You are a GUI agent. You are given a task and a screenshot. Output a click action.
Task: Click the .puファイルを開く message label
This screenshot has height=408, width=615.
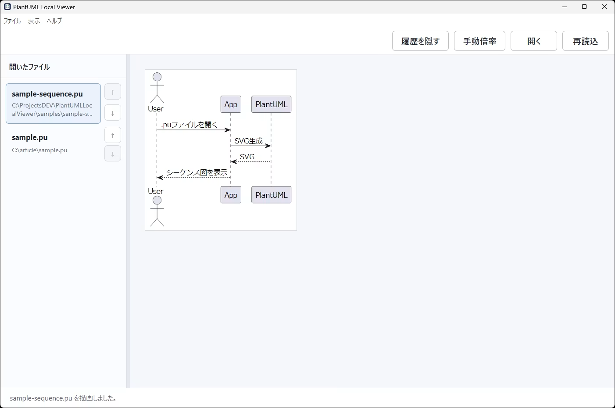[x=189, y=125]
